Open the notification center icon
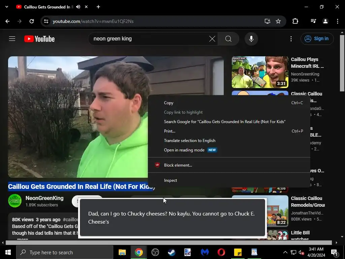The height and width of the screenshot is (259, 345). [335, 252]
